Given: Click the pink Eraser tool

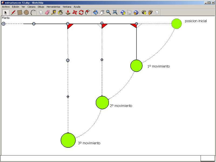Looking at the screenshot, I should pyautogui.click(x=48, y=12).
